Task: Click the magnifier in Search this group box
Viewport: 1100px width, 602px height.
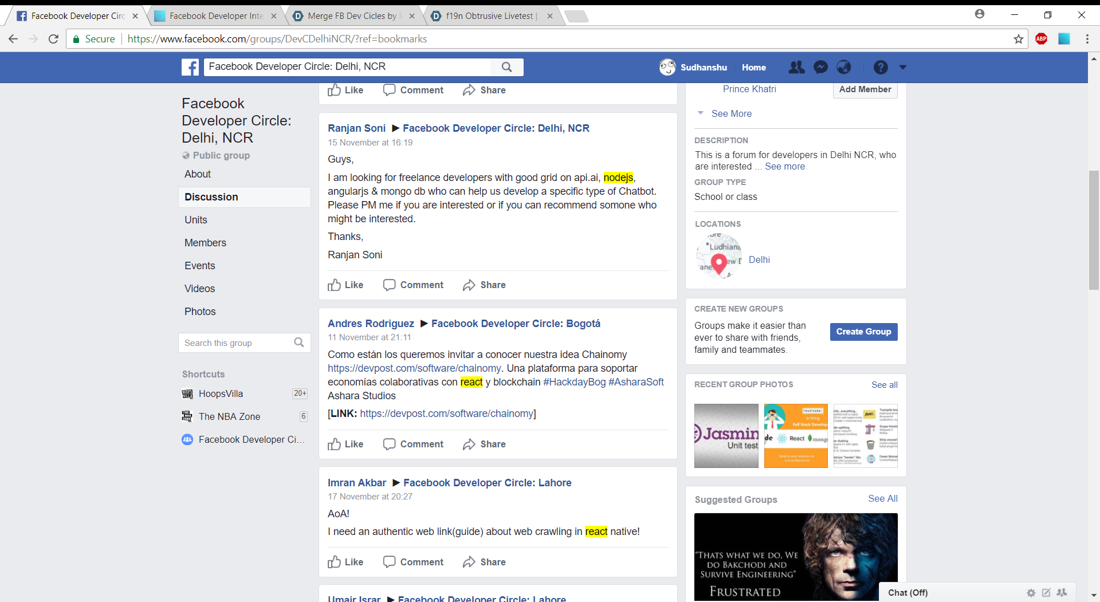Action: click(x=298, y=343)
